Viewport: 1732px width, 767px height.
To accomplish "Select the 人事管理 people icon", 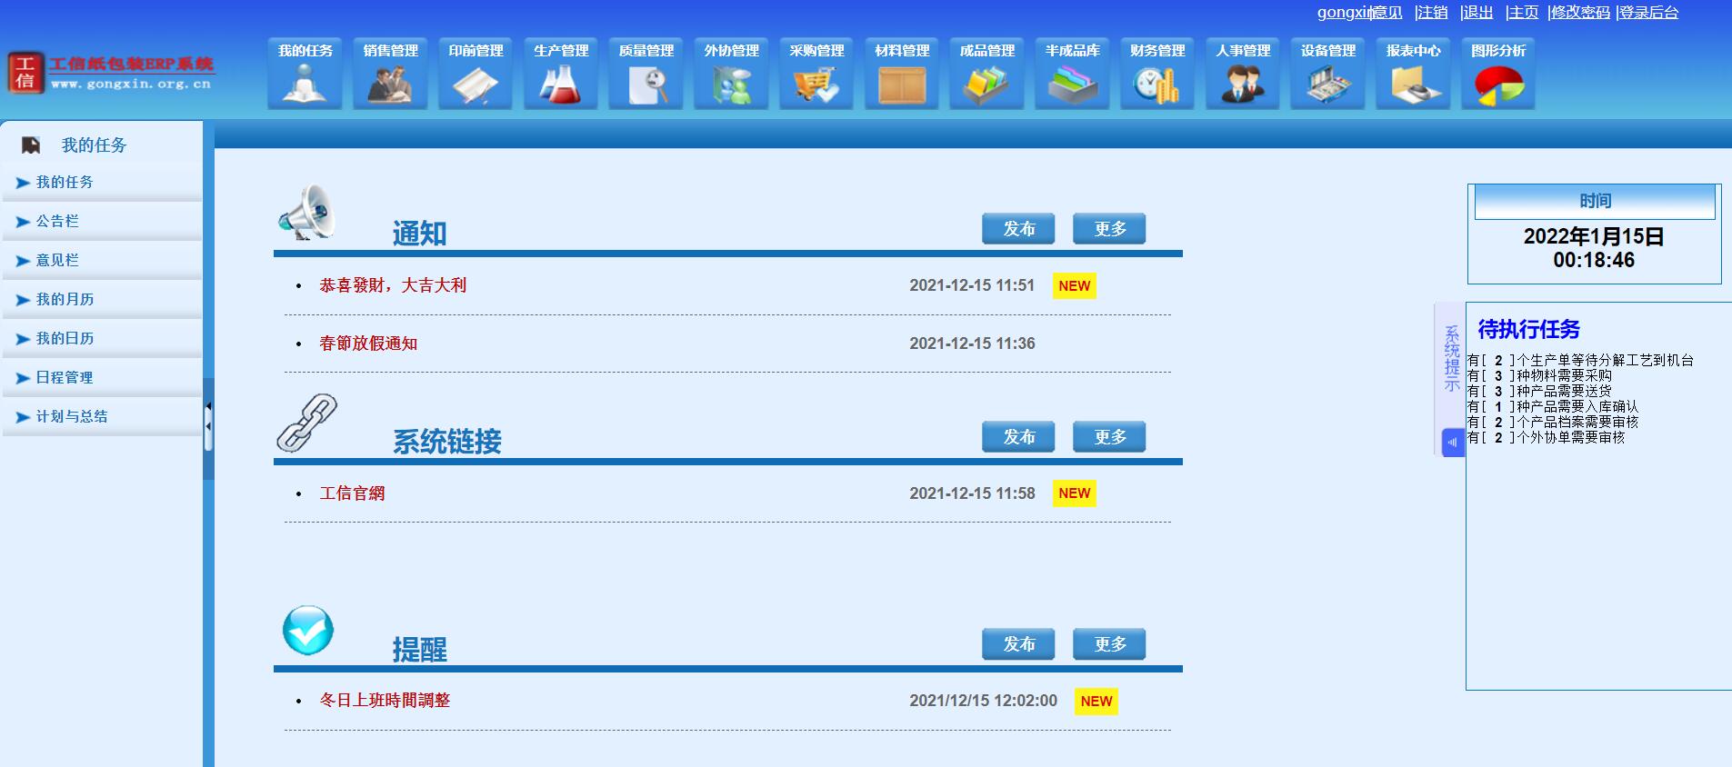I will pos(1242,85).
